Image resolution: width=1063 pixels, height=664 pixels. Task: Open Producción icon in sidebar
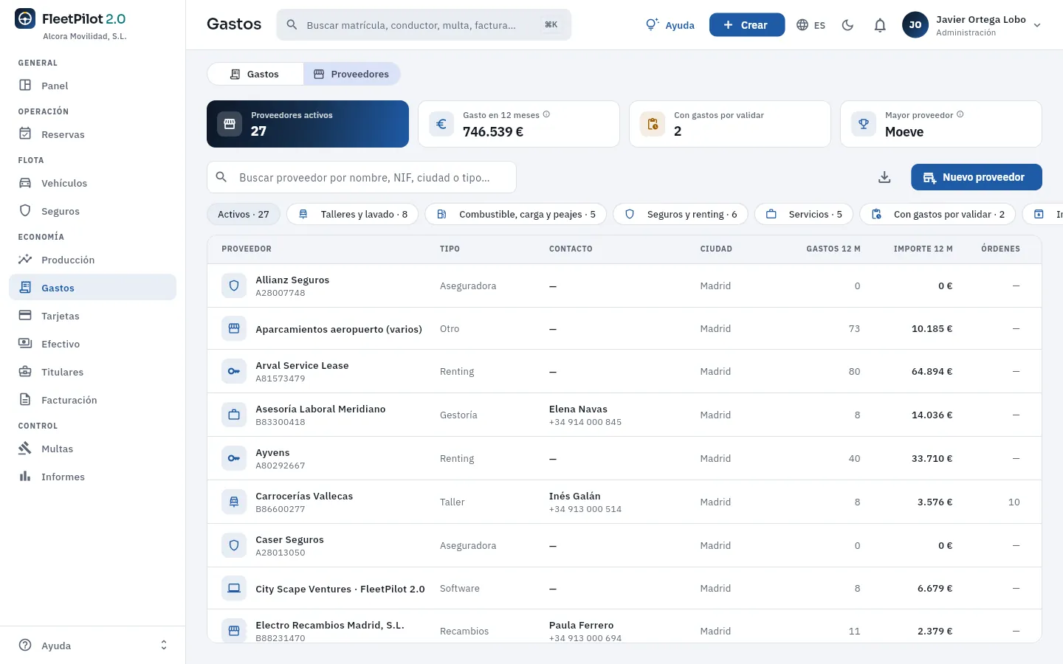pos(25,260)
